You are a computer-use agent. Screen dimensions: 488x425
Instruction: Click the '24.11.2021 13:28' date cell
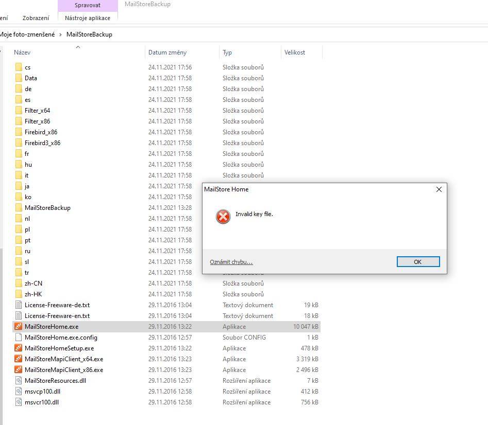[170, 207]
